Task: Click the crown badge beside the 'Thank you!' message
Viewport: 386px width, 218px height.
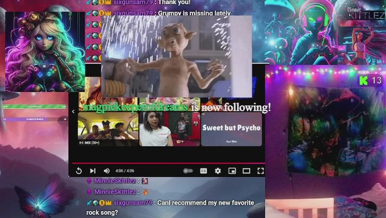Action: click(x=109, y=2)
